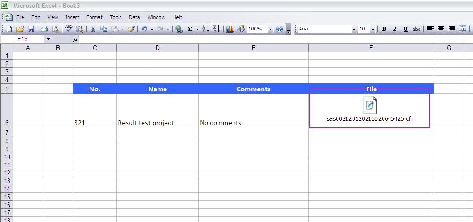
Task: Sort descending Z to A
Action: 216,29
